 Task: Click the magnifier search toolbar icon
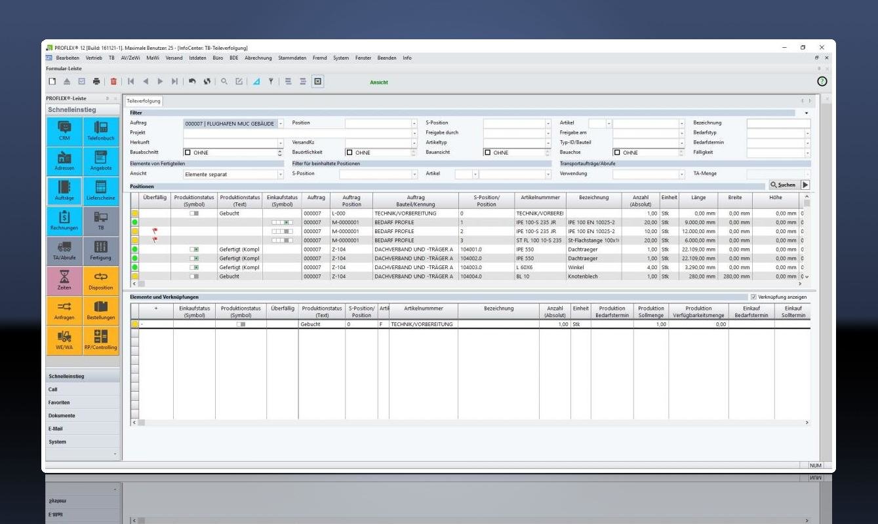point(224,82)
